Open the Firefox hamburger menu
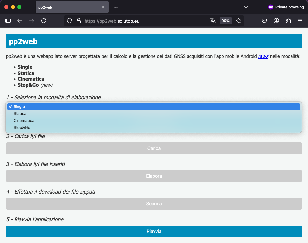Image resolution: width=308 pixels, height=243 pixels. (300, 21)
